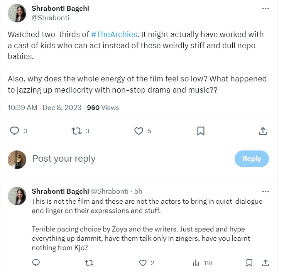This screenshot has height=272, width=284.
Task: Bookmark the second tweet in thread
Action: [x=249, y=263]
